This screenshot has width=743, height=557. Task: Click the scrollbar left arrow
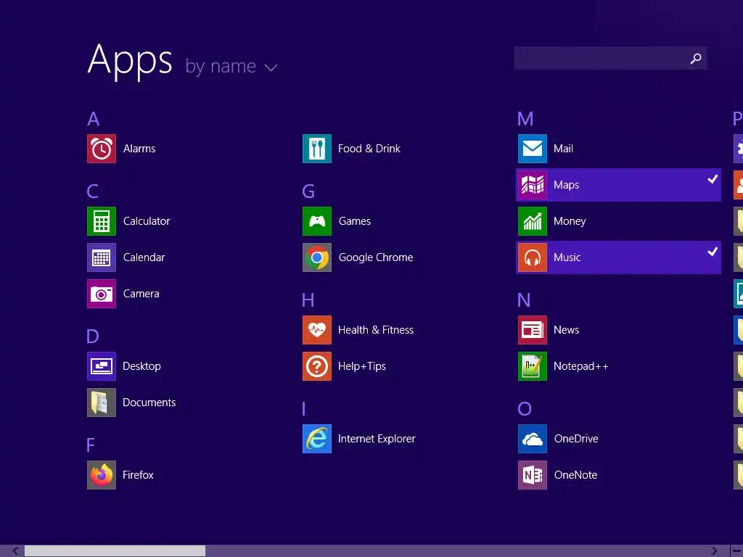tap(15, 551)
